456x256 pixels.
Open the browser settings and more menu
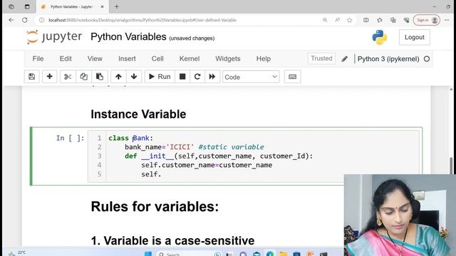pyautogui.click(x=447, y=20)
